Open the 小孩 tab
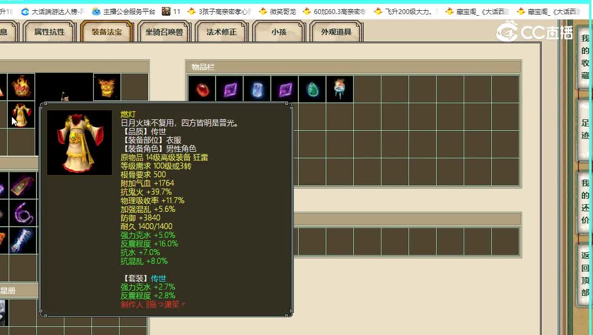The image size is (593, 335). click(279, 32)
